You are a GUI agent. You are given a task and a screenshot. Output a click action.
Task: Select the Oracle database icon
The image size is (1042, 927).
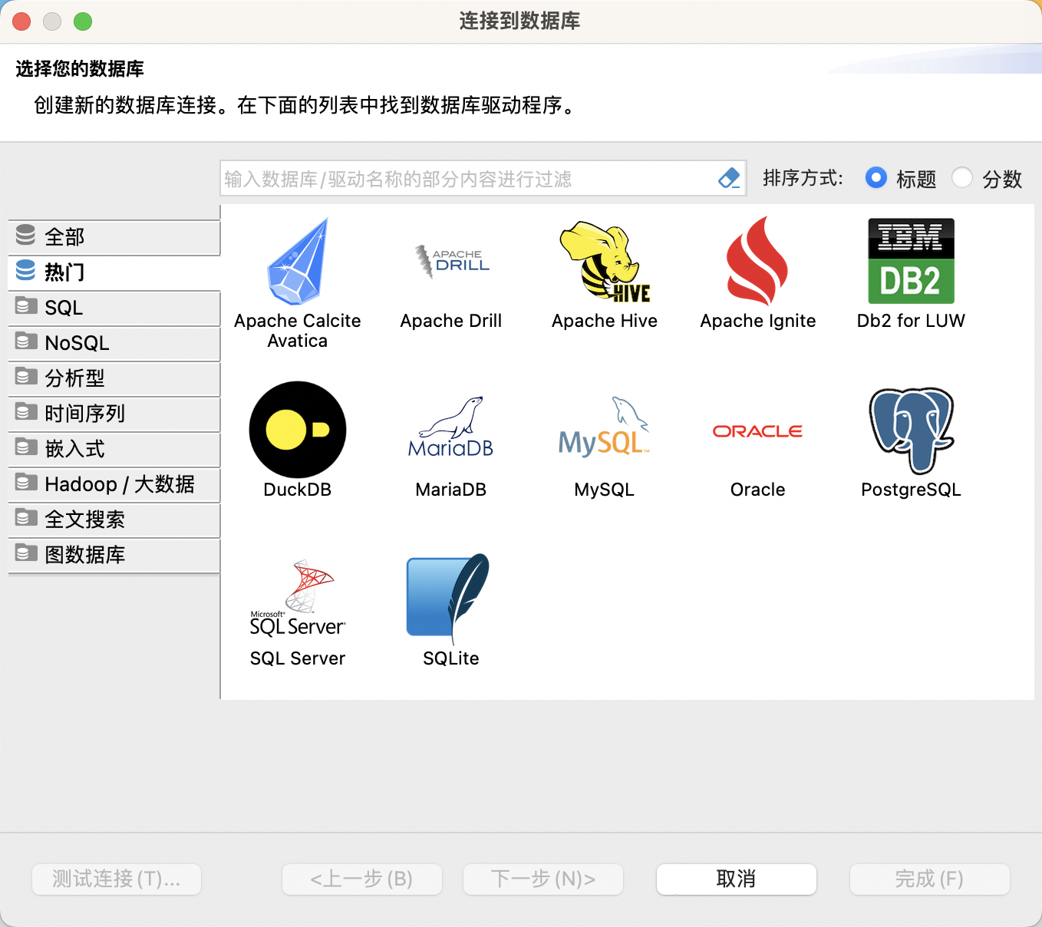pos(757,431)
